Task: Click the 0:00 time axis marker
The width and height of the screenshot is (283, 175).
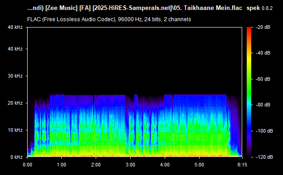Action: 27,165
